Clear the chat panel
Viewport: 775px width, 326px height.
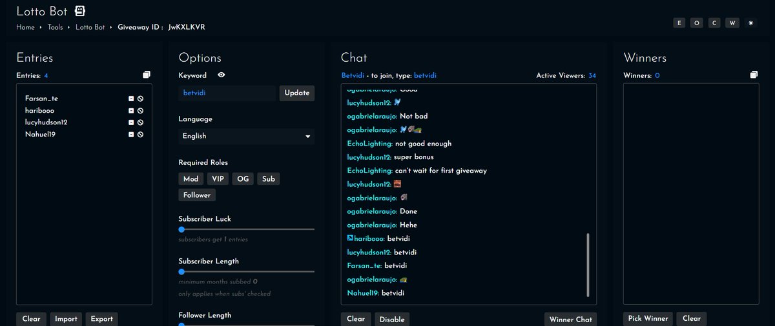tap(356, 319)
